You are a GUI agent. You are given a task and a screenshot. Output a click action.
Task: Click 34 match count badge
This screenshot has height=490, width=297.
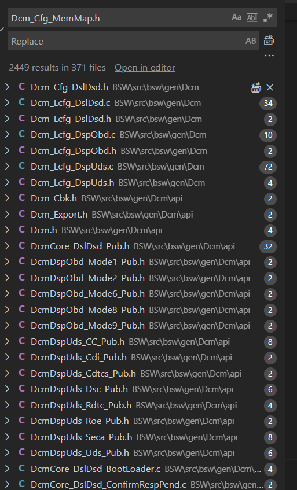[x=268, y=103]
